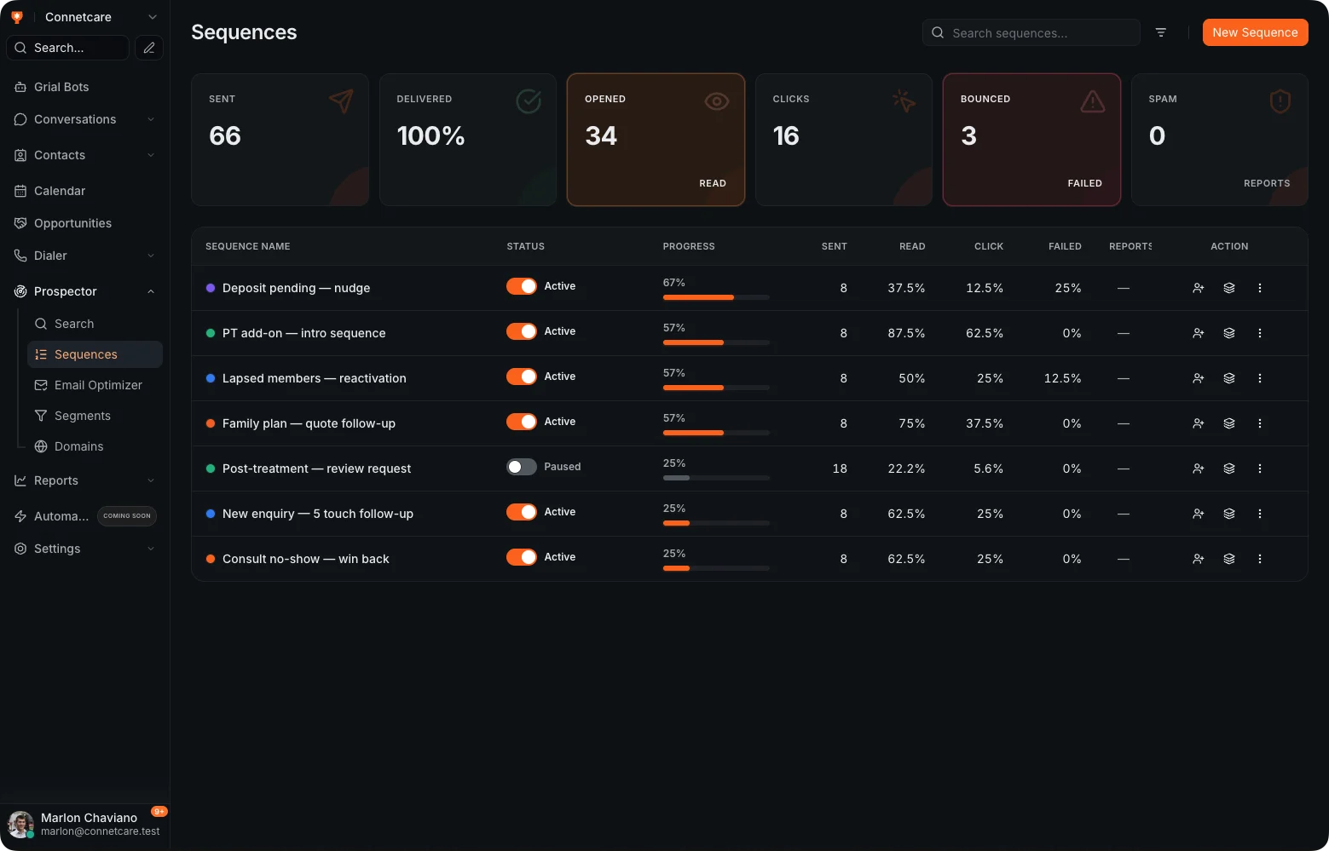Image resolution: width=1329 pixels, height=851 pixels.
Task: Collapse the Prospector section
Action: click(x=151, y=291)
